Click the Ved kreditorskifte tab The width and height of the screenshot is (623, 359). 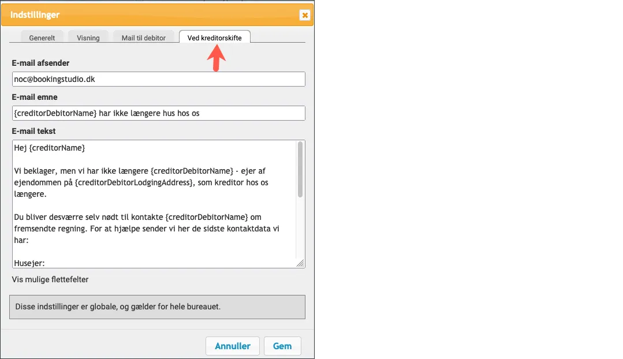214,38
